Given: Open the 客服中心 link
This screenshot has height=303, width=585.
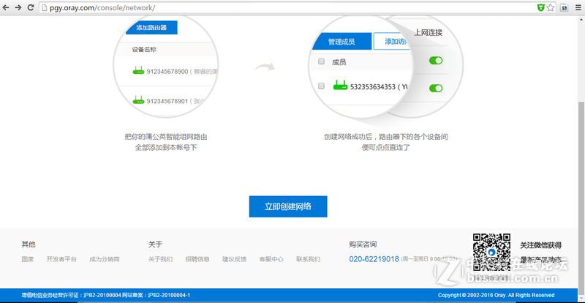Looking at the screenshot, I should click(271, 259).
